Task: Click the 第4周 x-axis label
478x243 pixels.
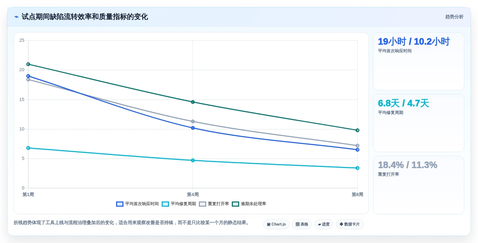Action: pos(193,195)
